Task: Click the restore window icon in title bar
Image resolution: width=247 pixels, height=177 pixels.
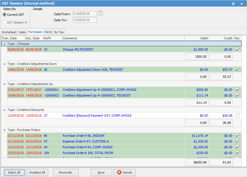Action: click(233, 4)
